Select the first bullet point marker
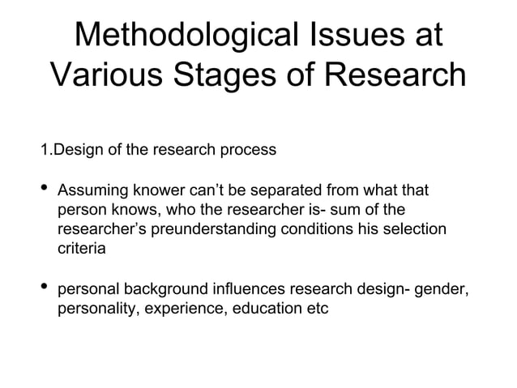The width and height of the screenshot is (517, 388). (x=45, y=188)
